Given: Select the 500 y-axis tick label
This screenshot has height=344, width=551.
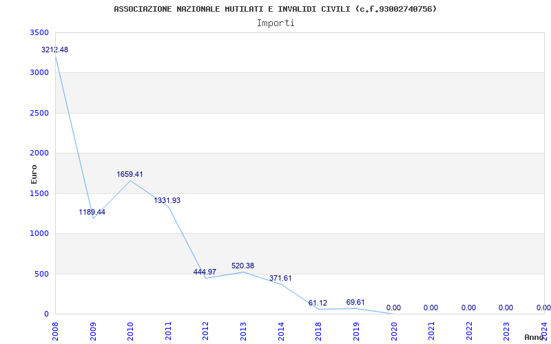Looking at the screenshot, I should (42, 274).
